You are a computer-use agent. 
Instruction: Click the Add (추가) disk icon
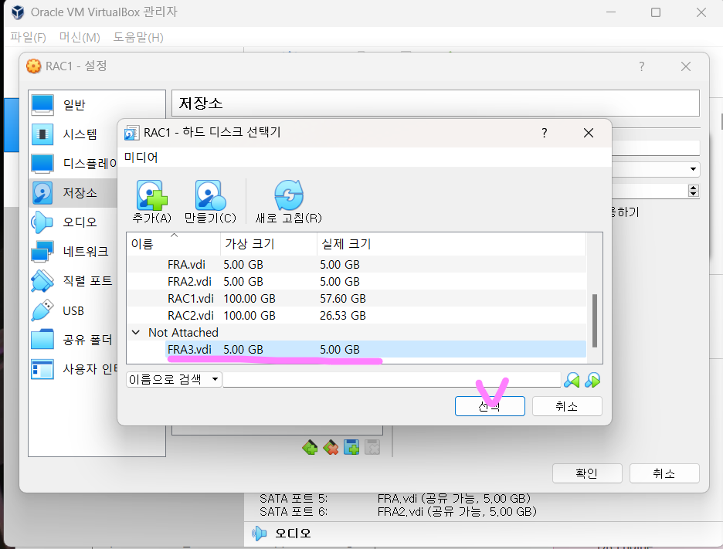[x=151, y=195]
